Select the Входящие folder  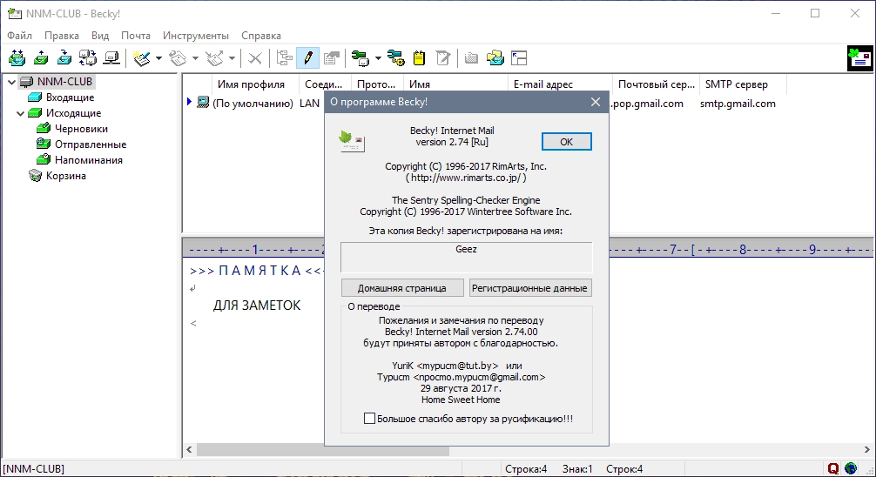point(70,97)
